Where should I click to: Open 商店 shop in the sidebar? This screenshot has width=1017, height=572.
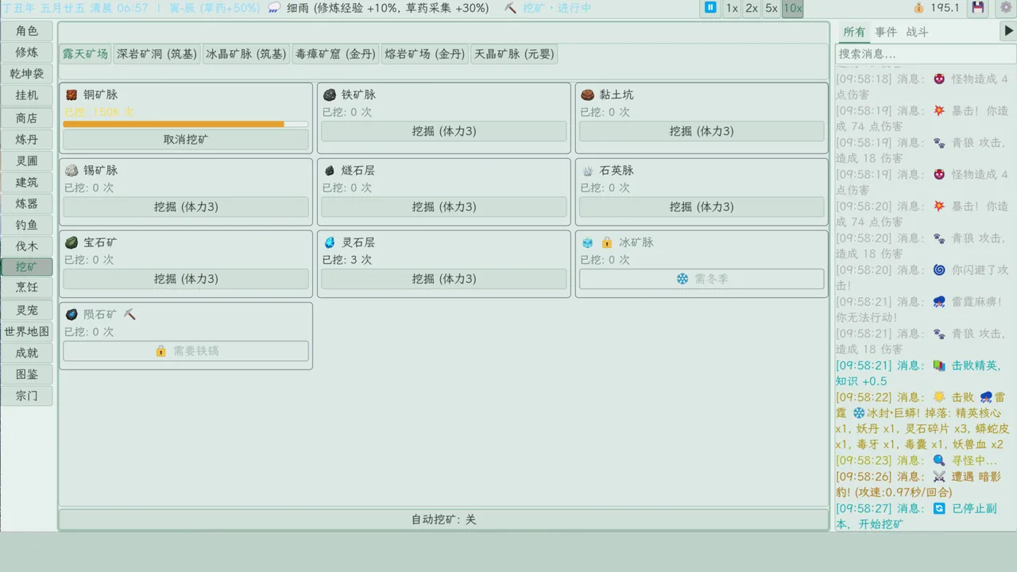click(x=27, y=118)
